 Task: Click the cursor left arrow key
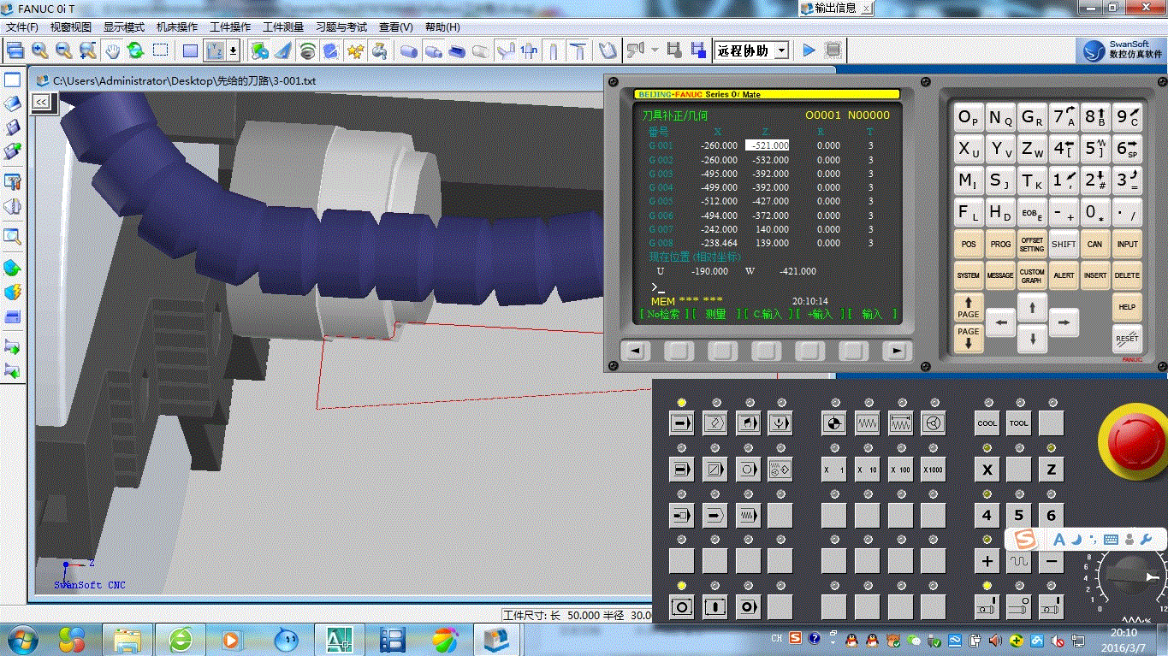point(1000,322)
